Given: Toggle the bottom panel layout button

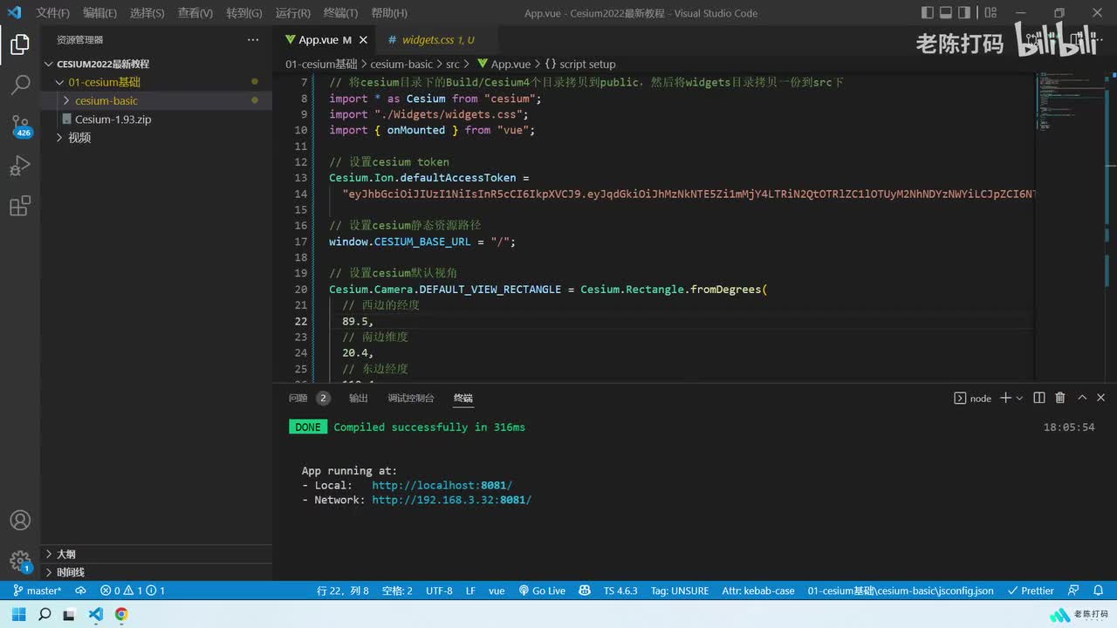Looking at the screenshot, I should tap(945, 13).
